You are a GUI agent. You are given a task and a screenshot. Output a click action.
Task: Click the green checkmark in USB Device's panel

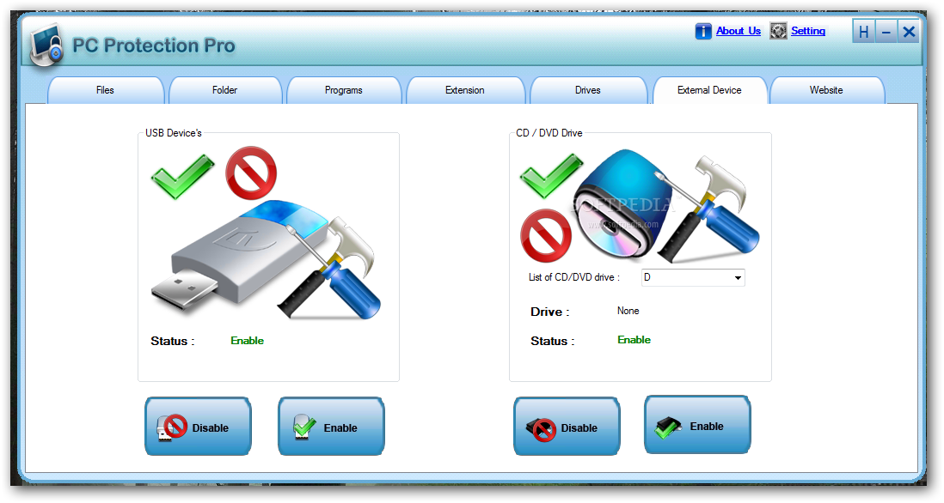[182, 177]
